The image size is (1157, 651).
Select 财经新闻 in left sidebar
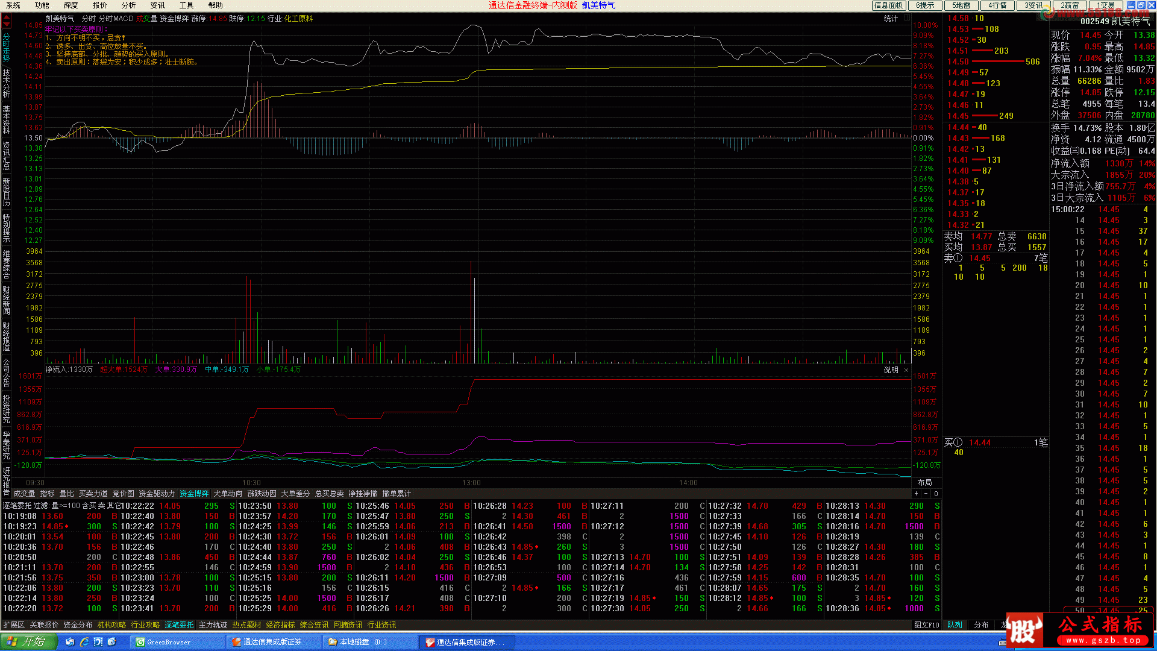pos(6,300)
